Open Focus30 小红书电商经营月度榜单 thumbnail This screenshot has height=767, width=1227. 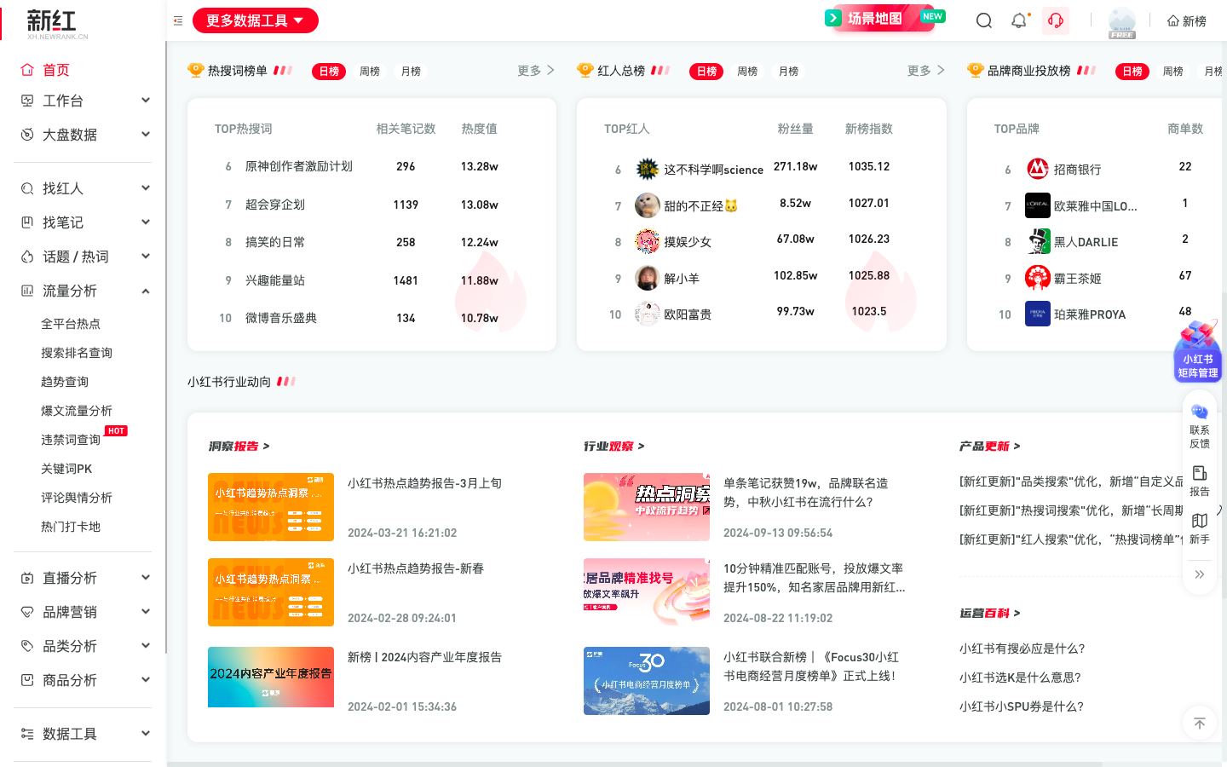tap(647, 681)
